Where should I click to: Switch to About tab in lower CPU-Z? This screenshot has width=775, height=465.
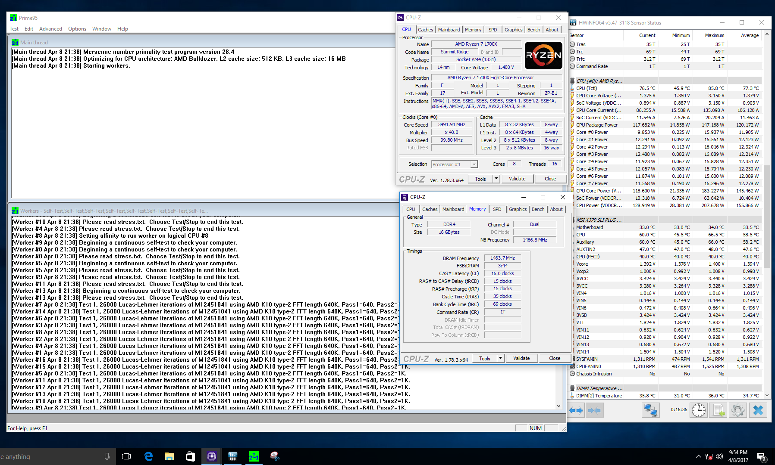pos(556,209)
